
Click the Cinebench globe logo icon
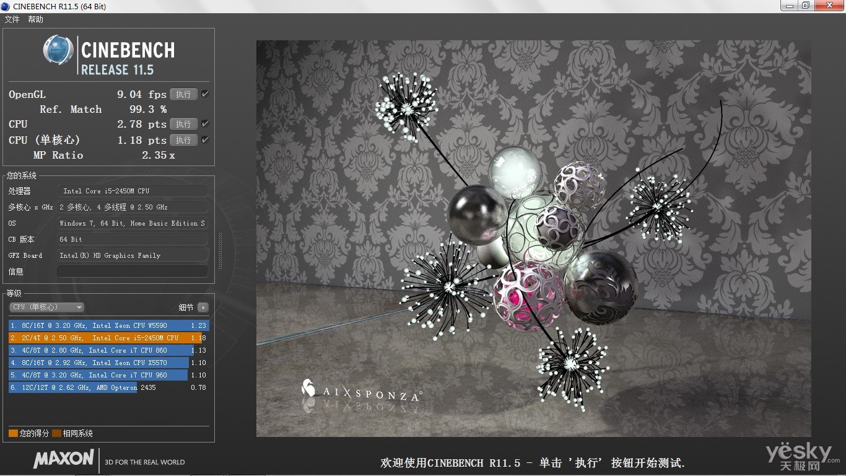tap(58, 50)
